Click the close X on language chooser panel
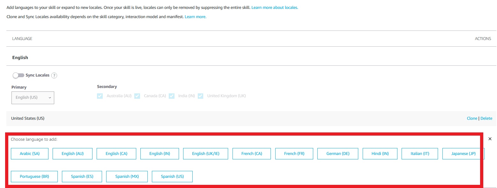This screenshot has width=497, height=188. coord(490,139)
